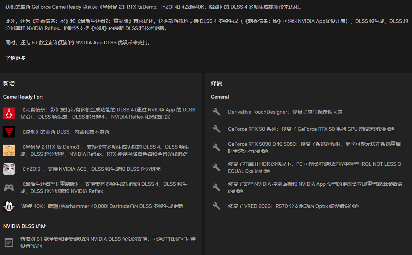Click the NVIDIA 控制面板 settings reset fix text
The height and width of the screenshot is (255, 412).
(x=315, y=187)
